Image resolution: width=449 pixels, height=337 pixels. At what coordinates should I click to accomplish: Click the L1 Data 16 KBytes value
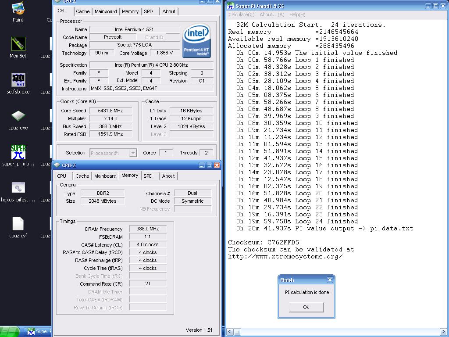191,111
